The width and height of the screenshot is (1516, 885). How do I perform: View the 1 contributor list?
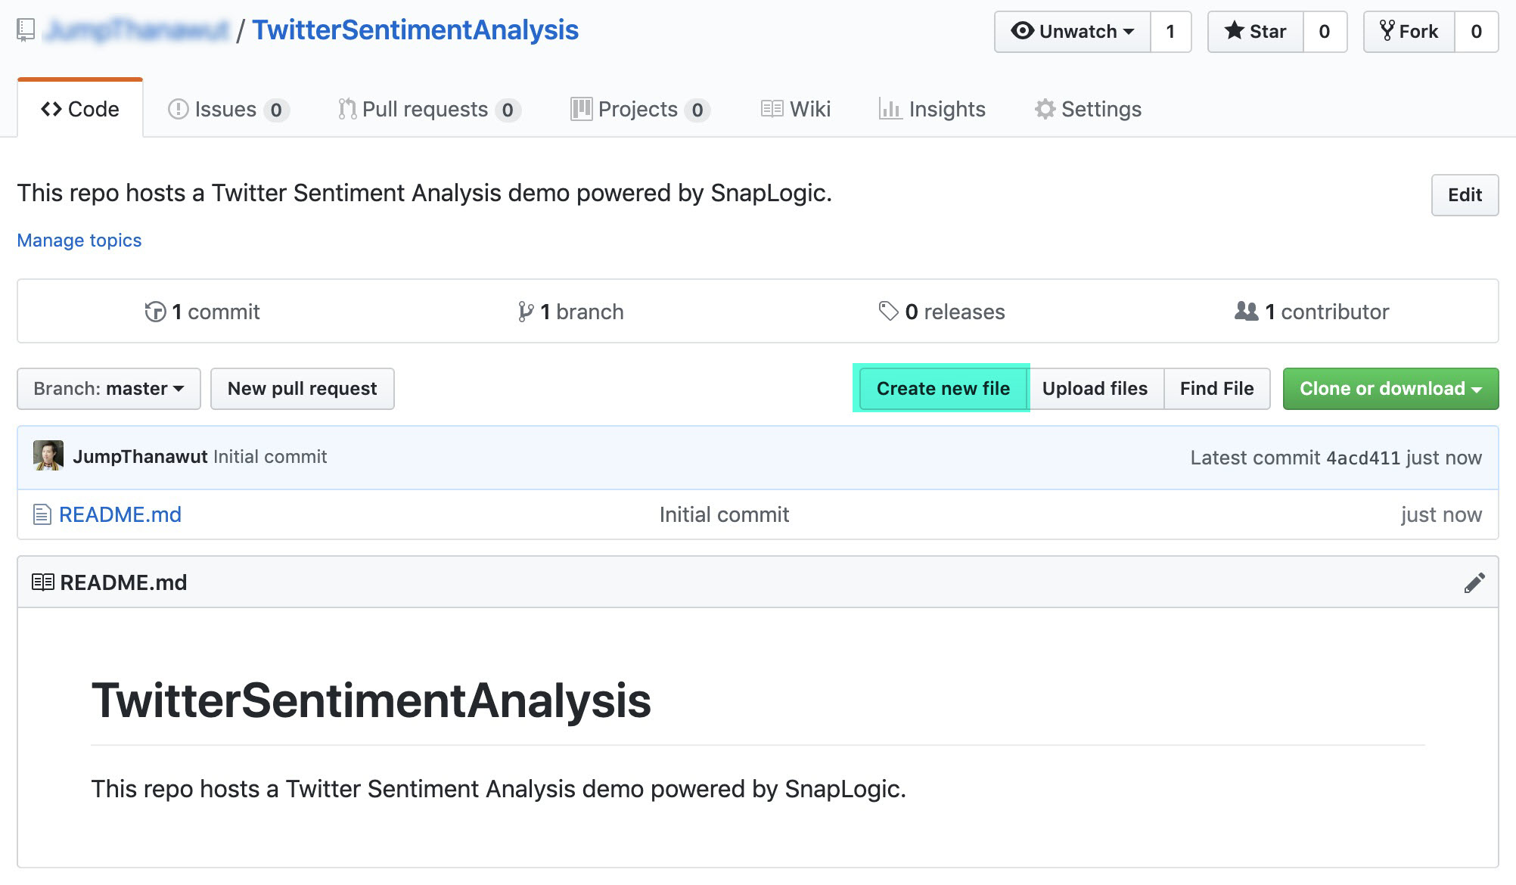pyautogui.click(x=1312, y=312)
